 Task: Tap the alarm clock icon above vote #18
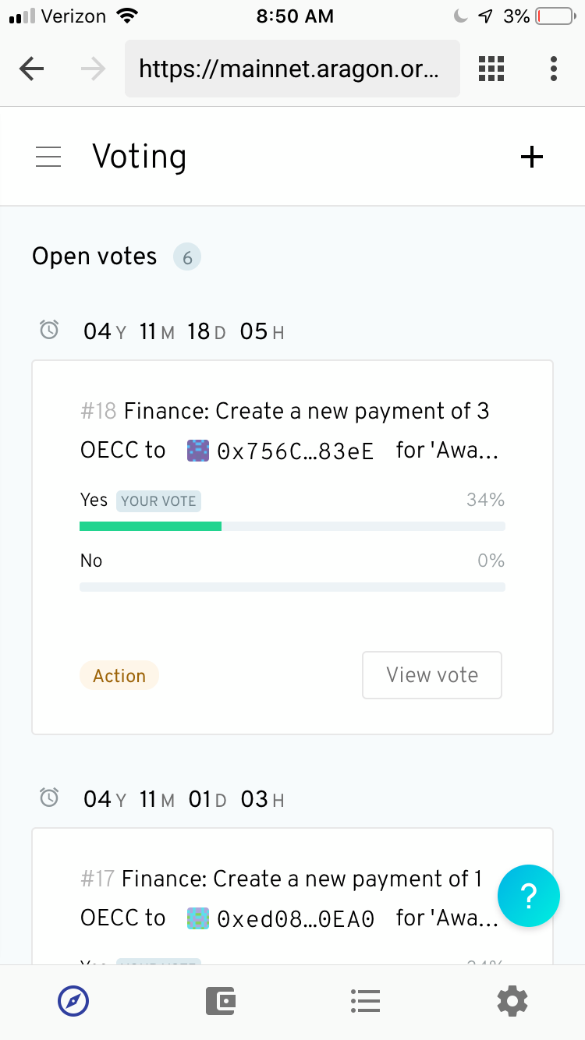coord(48,331)
